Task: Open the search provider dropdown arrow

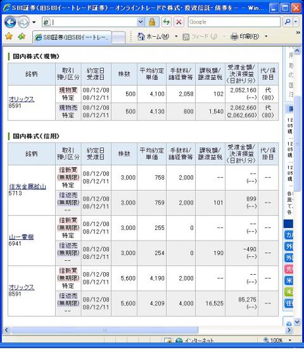Action: 296,22
